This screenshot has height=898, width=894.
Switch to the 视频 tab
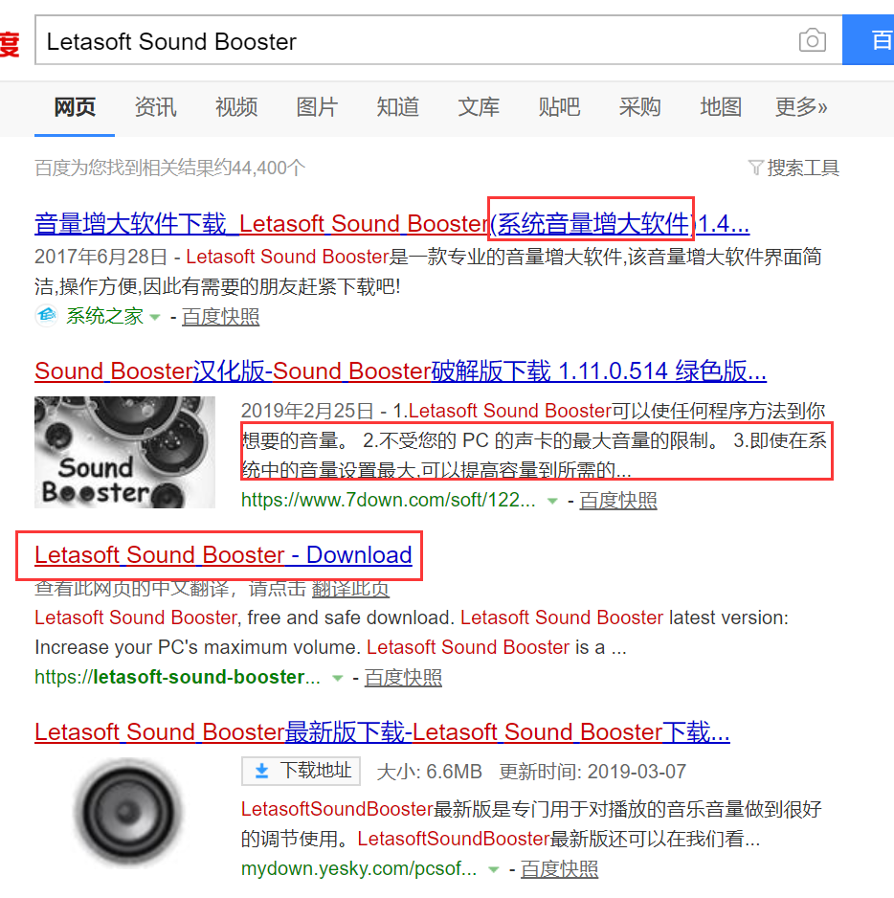(x=236, y=107)
